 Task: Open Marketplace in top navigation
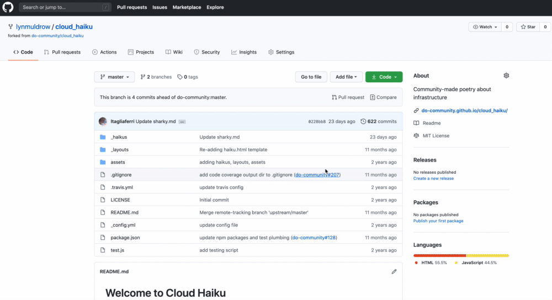(x=187, y=7)
